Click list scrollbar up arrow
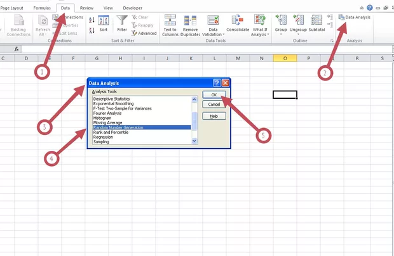394x256 pixels. point(194,99)
